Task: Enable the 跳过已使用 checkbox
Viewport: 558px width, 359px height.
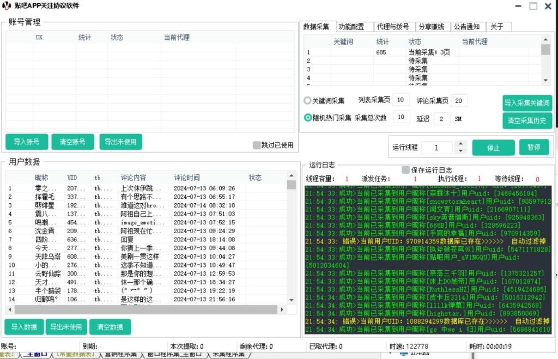Action: pos(256,144)
